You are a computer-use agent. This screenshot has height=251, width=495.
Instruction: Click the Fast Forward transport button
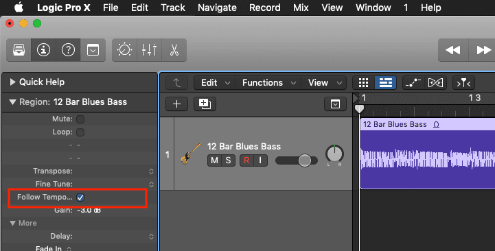483,50
